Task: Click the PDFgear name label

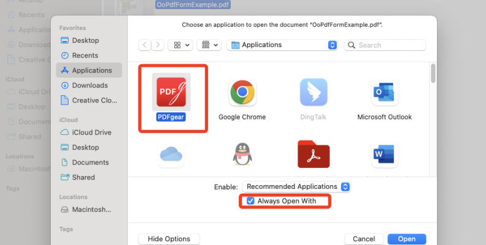Action: [x=171, y=117]
